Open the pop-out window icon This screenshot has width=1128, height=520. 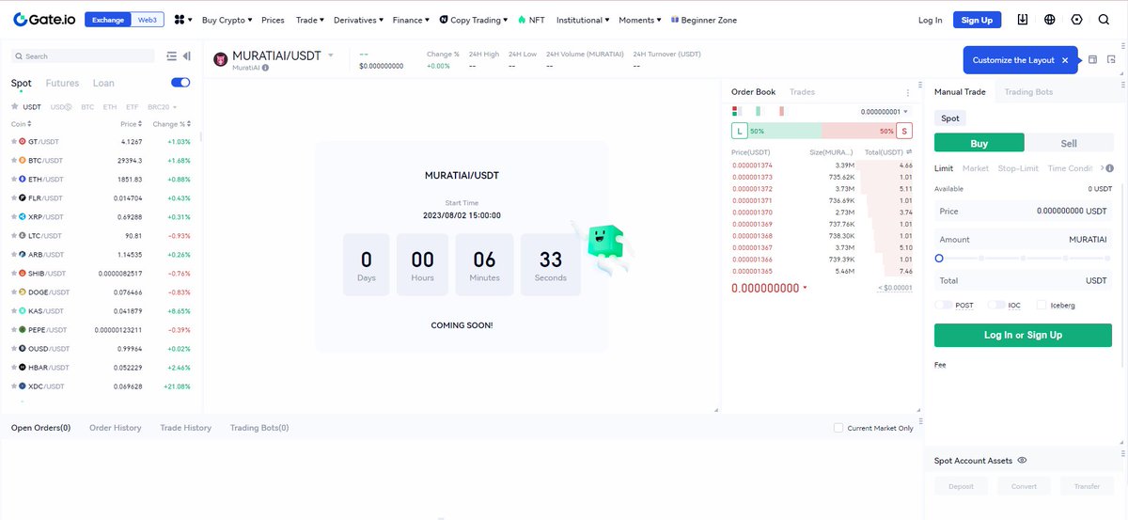click(x=1111, y=59)
